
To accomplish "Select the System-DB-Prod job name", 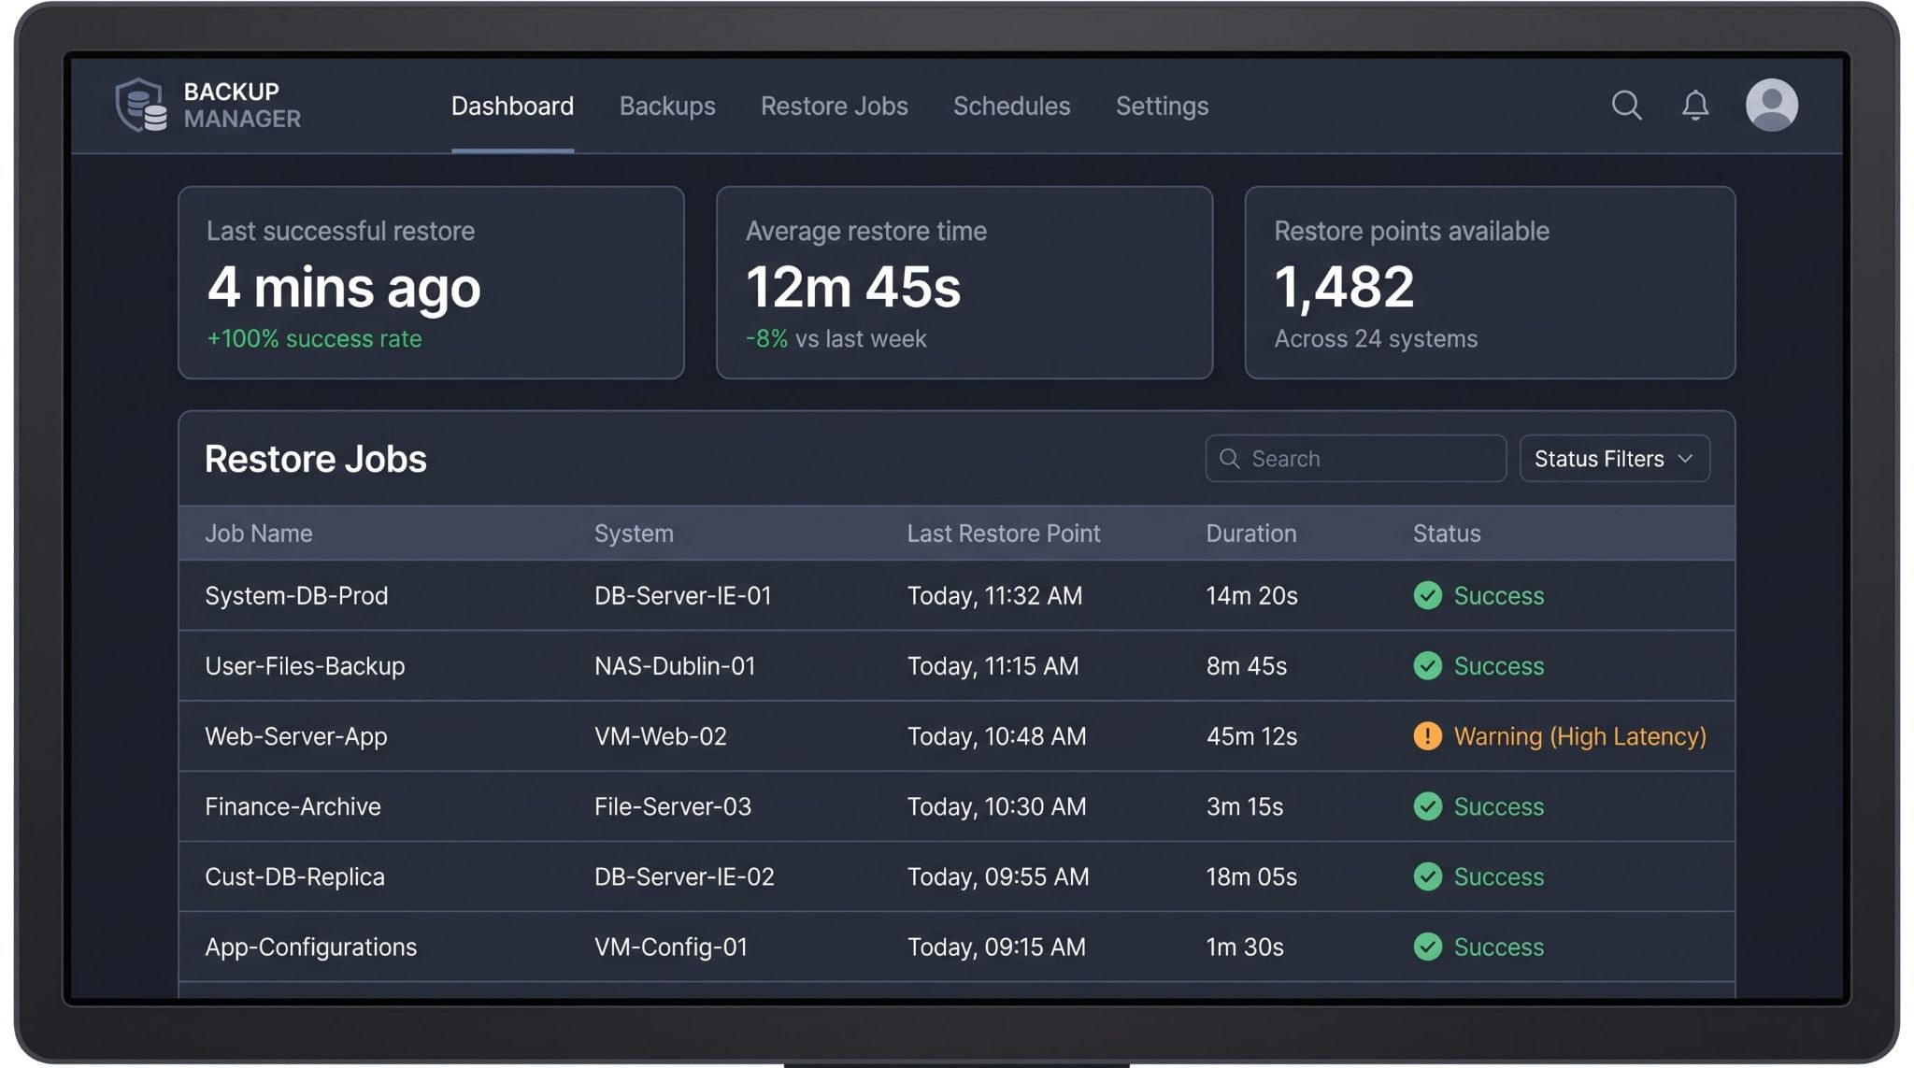I will [296, 596].
